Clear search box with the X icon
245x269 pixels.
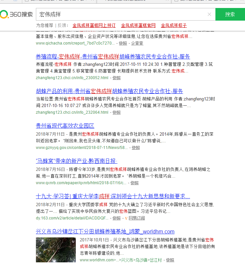pyautogui.click(x=209, y=14)
